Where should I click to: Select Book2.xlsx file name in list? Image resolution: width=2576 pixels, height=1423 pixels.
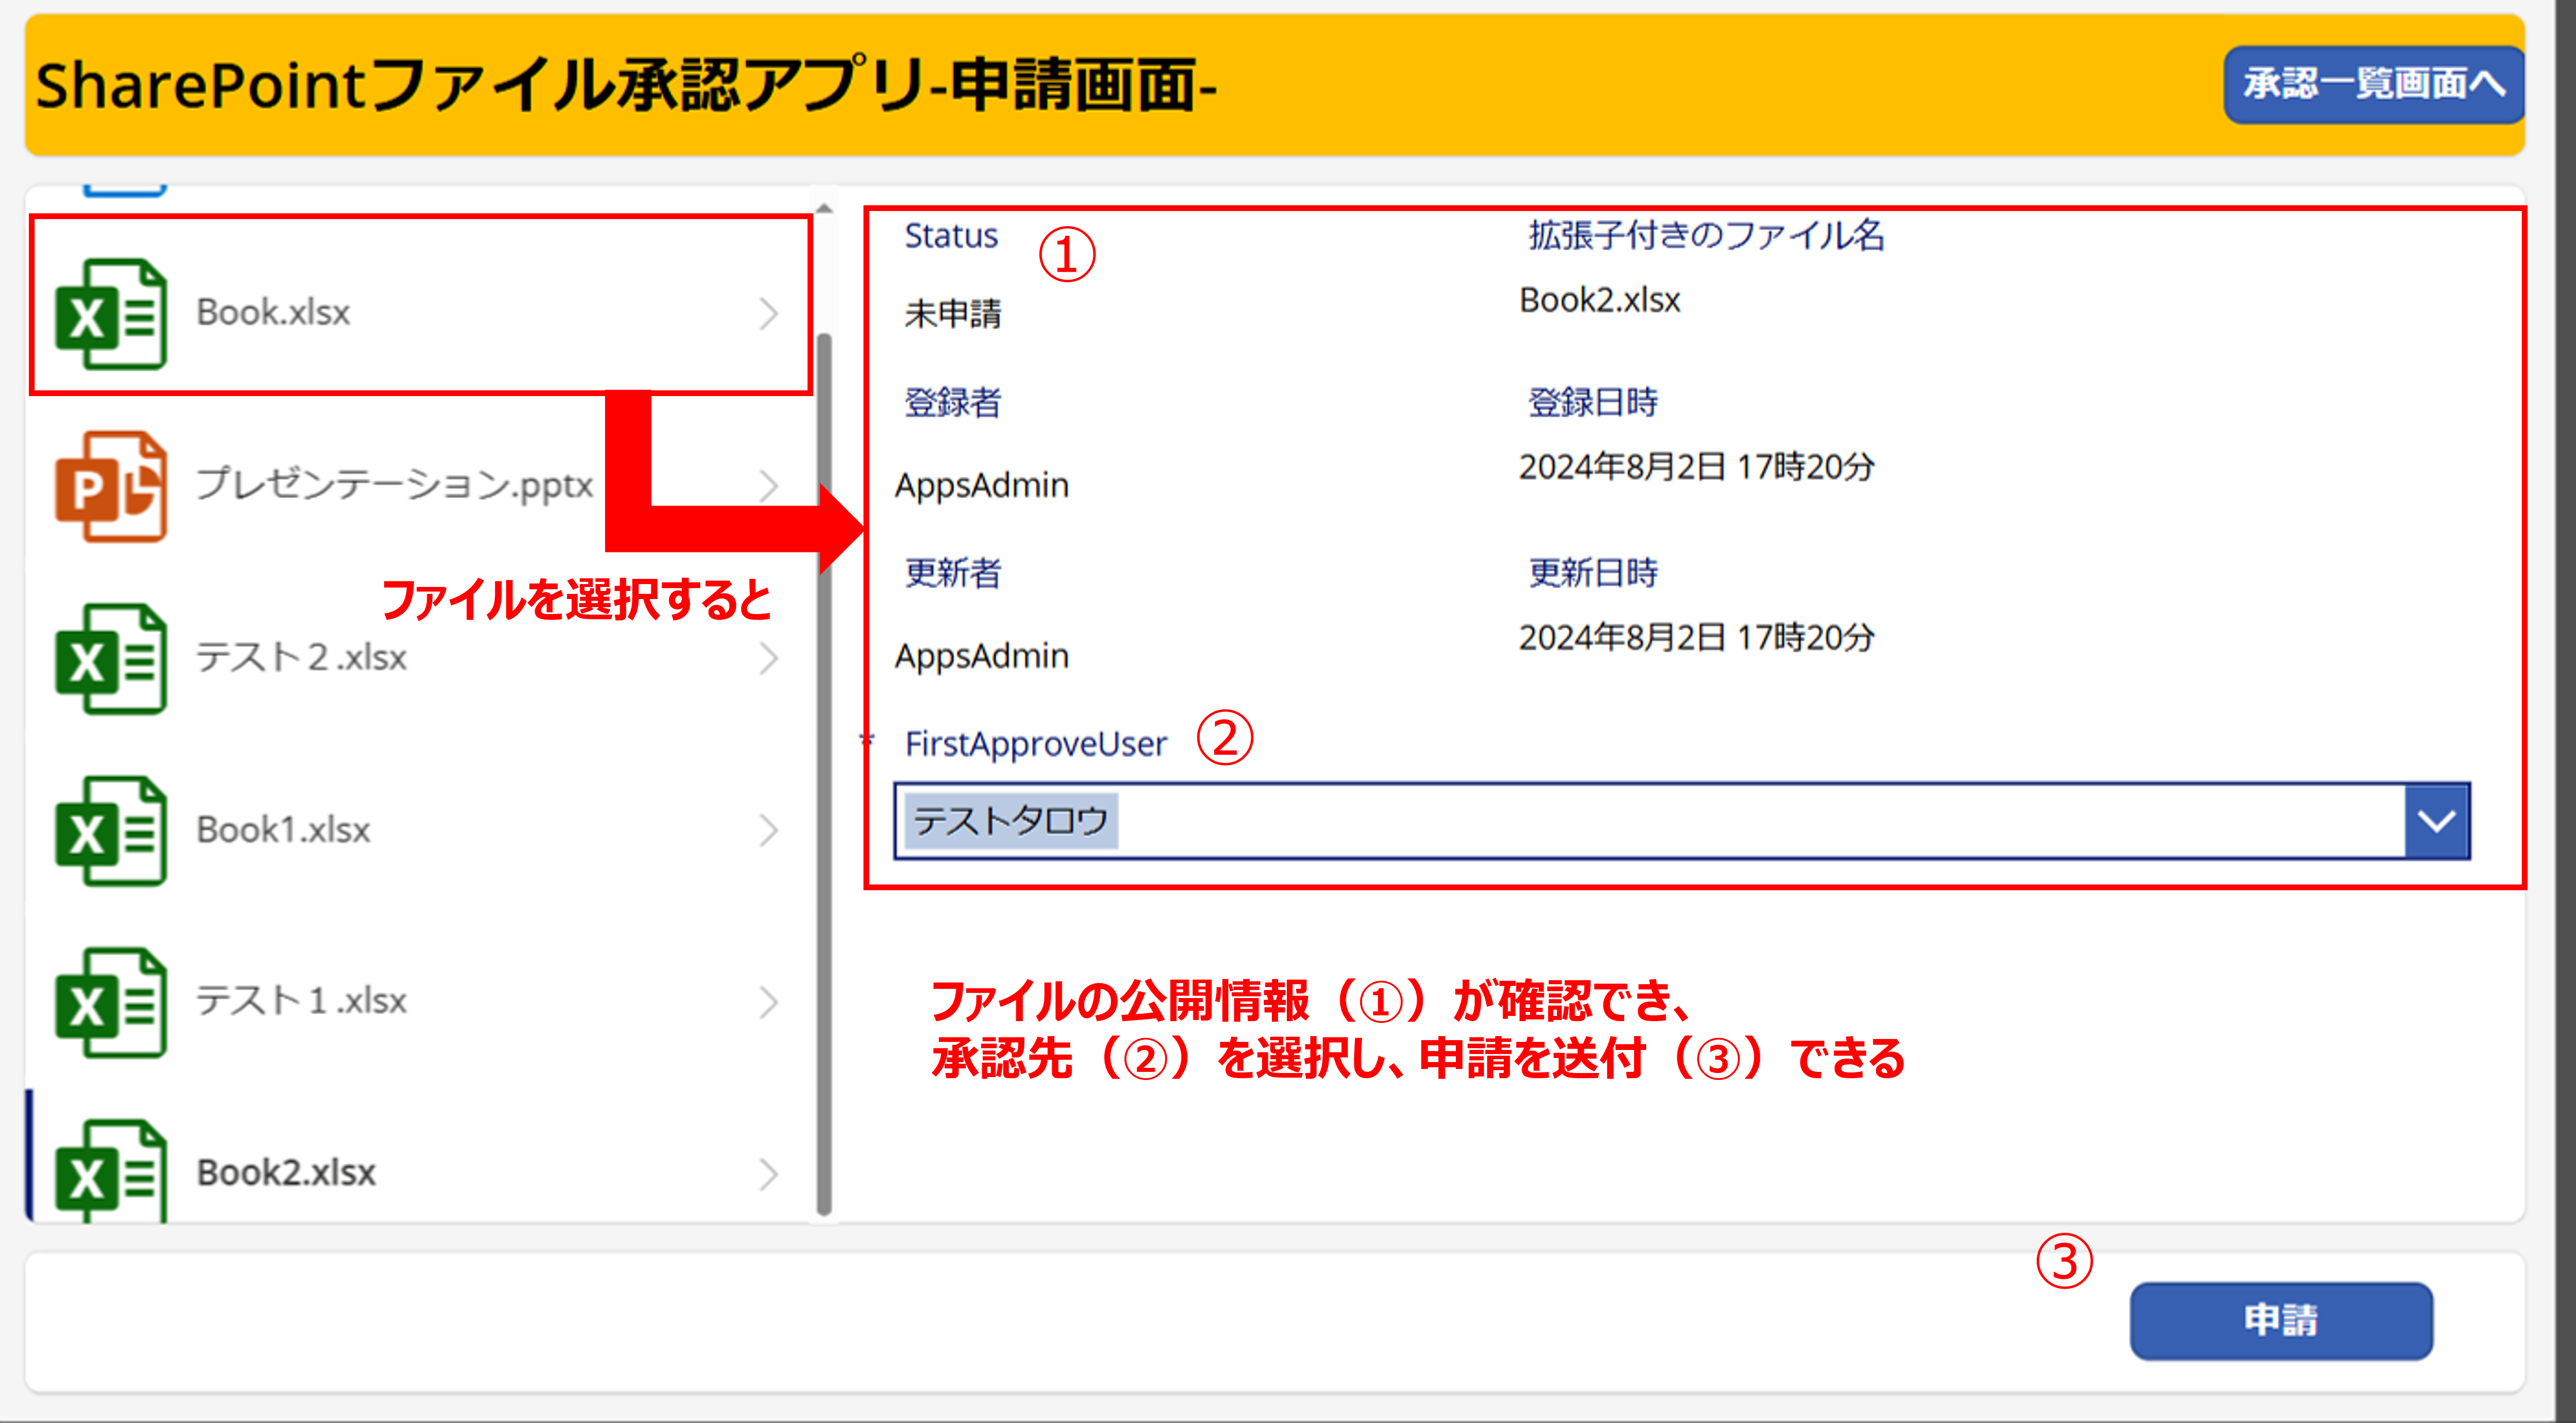(x=286, y=1172)
